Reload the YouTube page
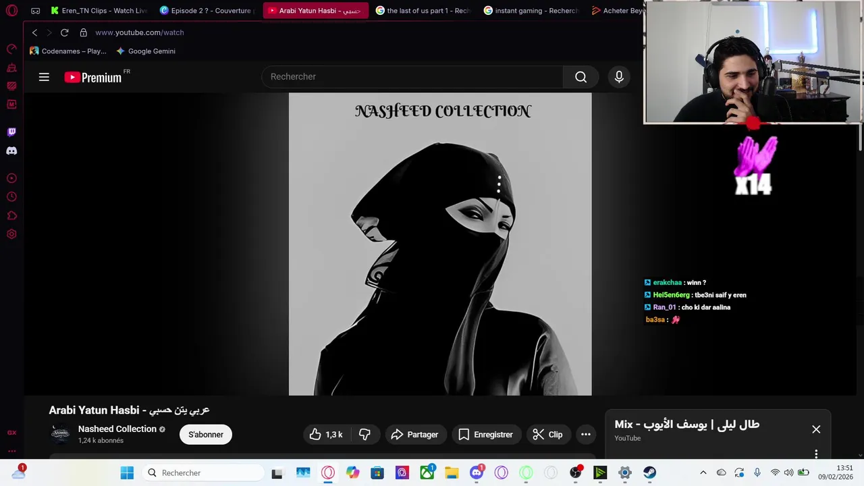 tap(64, 32)
